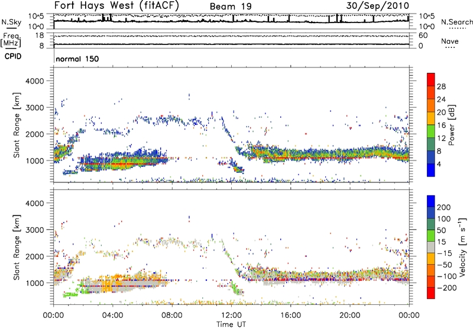Click the 'N.Sky' legend label

(11, 22)
